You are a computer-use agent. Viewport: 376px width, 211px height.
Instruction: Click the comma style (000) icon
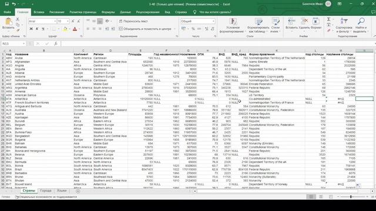click(199, 29)
